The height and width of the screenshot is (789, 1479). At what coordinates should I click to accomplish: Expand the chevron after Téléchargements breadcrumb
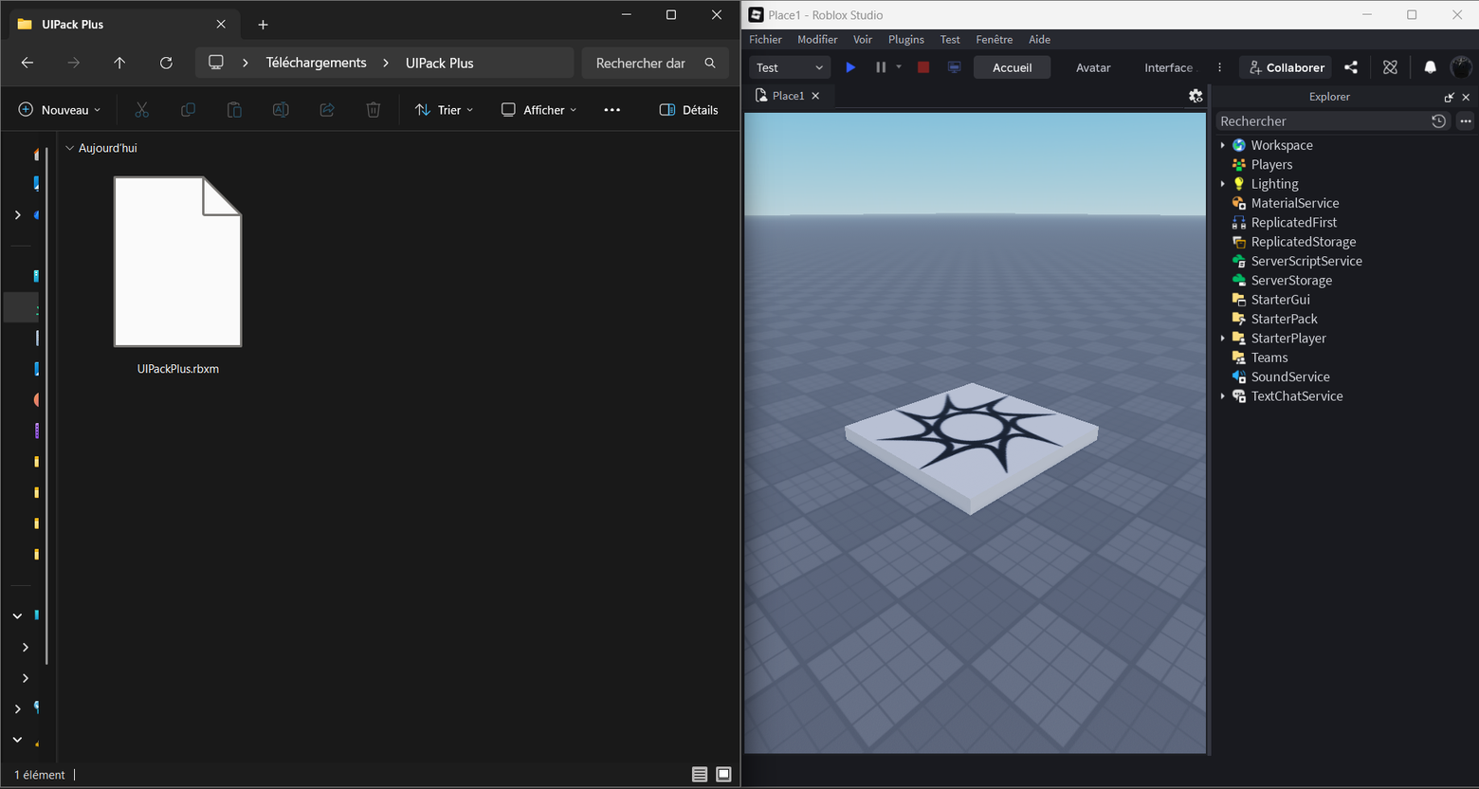pyautogui.click(x=386, y=63)
